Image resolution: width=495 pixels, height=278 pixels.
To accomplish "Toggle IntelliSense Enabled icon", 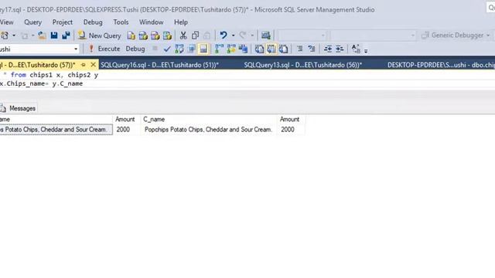I will [x=203, y=49].
